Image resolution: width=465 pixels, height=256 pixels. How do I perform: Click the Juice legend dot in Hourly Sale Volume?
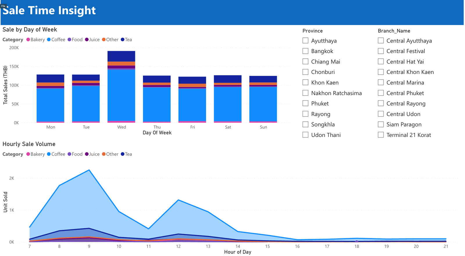point(87,154)
